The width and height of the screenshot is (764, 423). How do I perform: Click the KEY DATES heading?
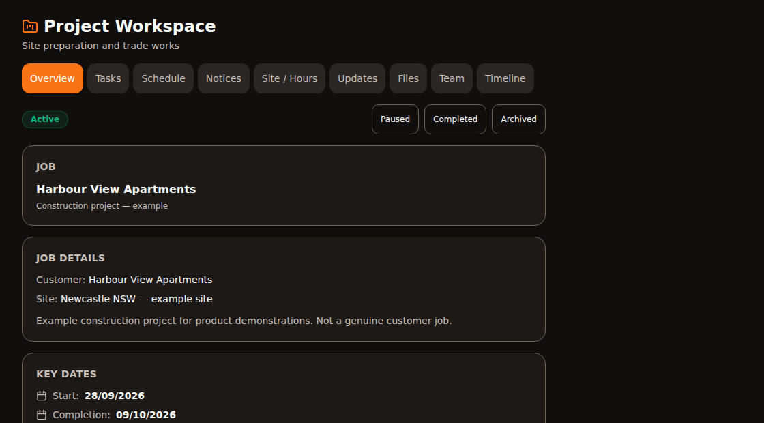(x=66, y=375)
